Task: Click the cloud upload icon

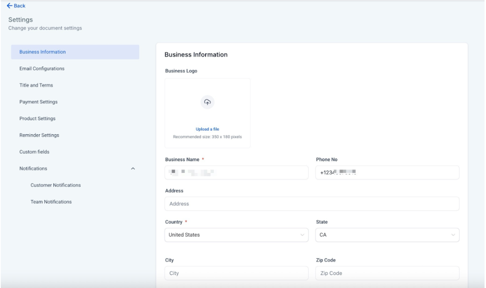Action: [207, 102]
